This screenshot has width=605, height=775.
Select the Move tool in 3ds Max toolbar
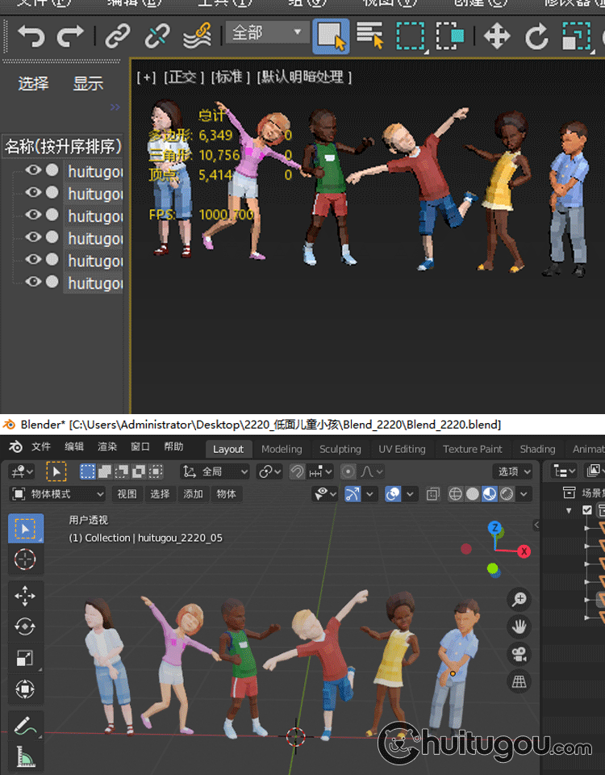tap(496, 36)
